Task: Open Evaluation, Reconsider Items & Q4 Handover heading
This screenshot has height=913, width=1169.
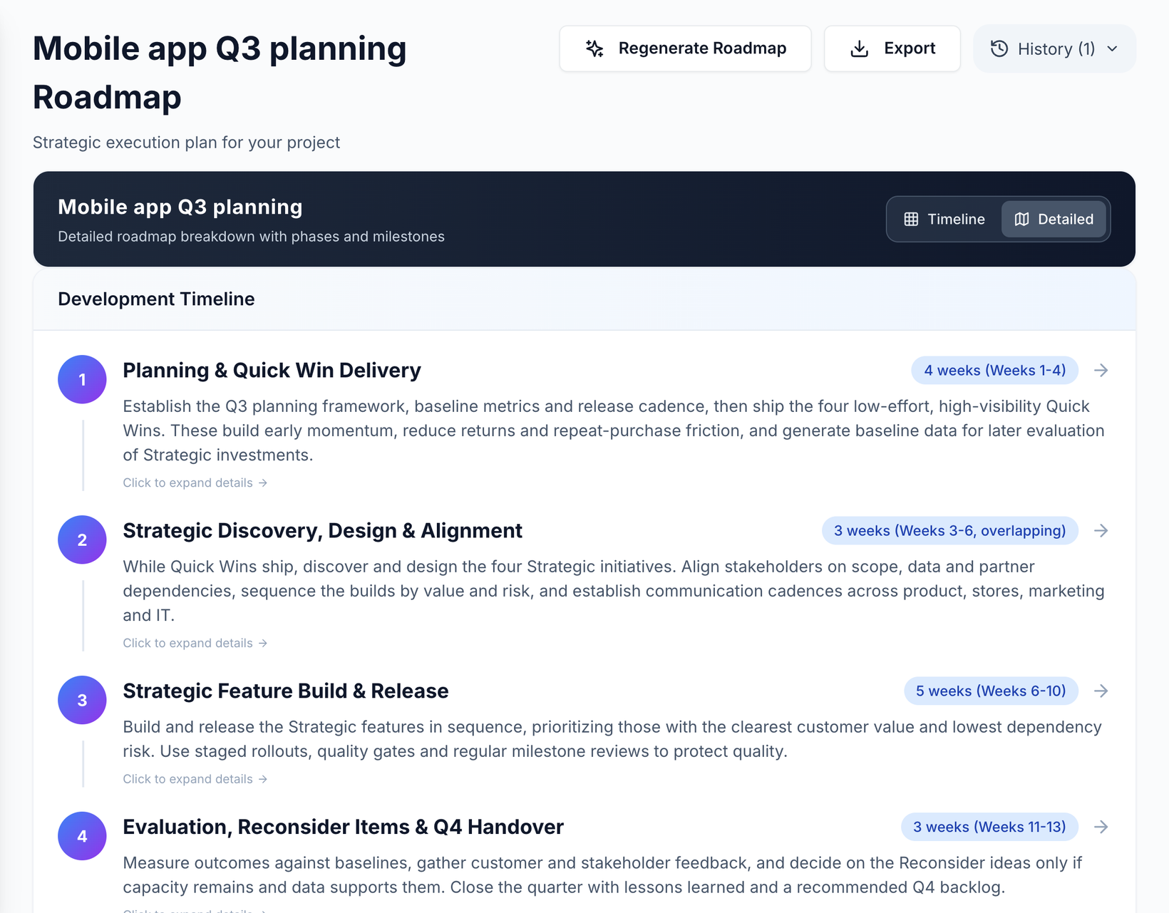Action: 343,827
